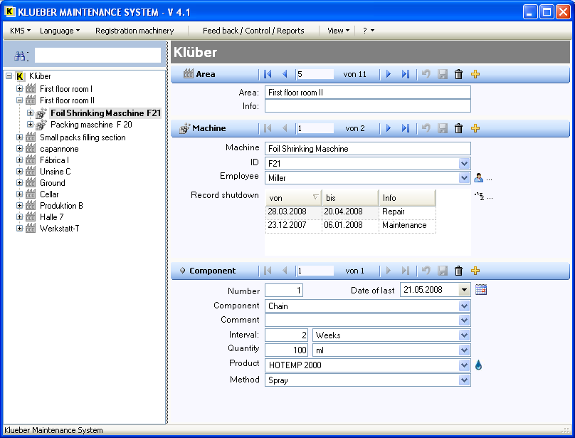The image size is (575, 438).
Task: Open the View menu
Action: (339, 31)
